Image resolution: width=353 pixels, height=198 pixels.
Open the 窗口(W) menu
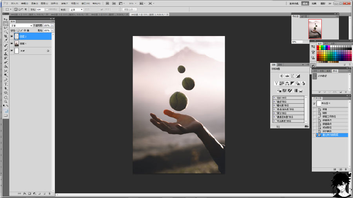[86, 3]
